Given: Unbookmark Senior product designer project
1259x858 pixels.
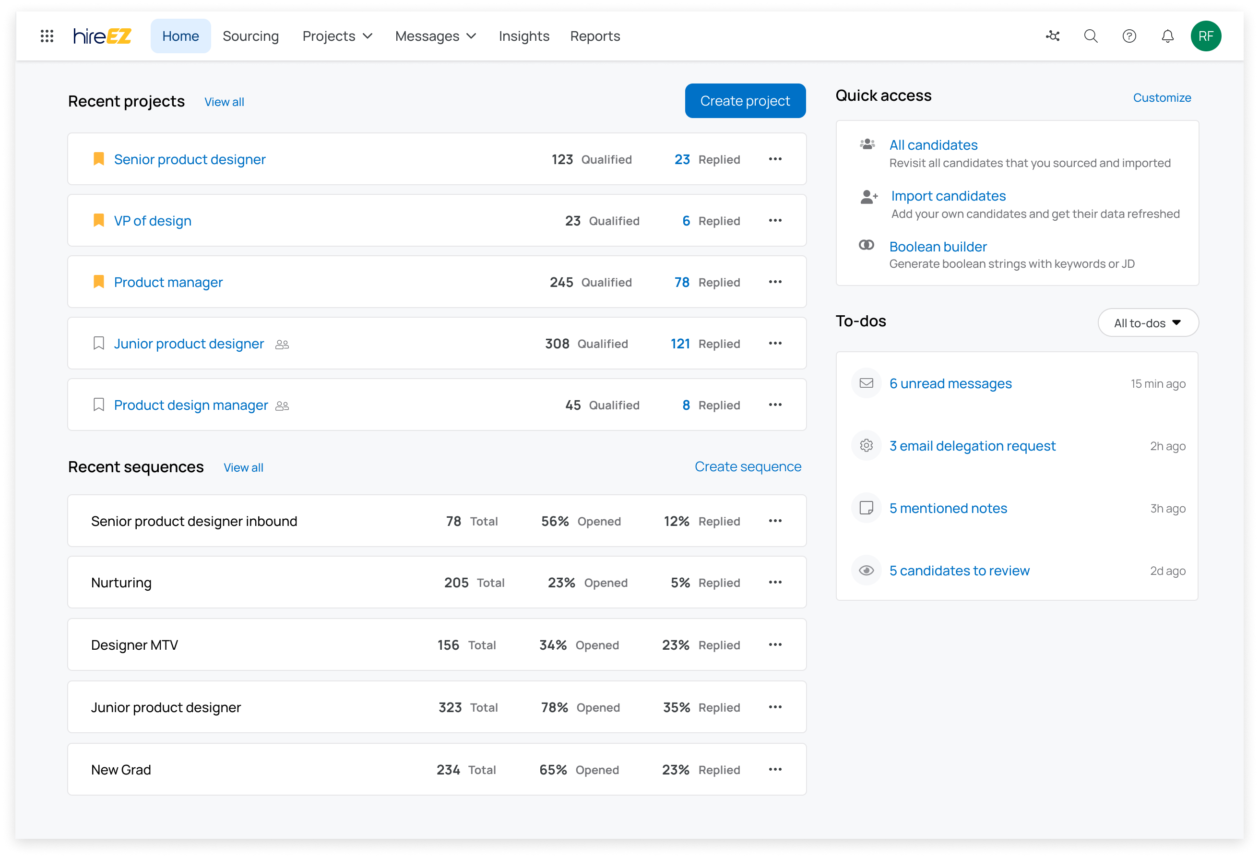Looking at the screenshot, I should pyautogui.click(x=98, y=159).
